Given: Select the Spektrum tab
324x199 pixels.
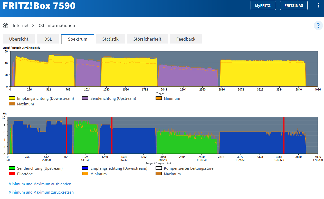Looking at the screenshot, I should click(78, 39).
